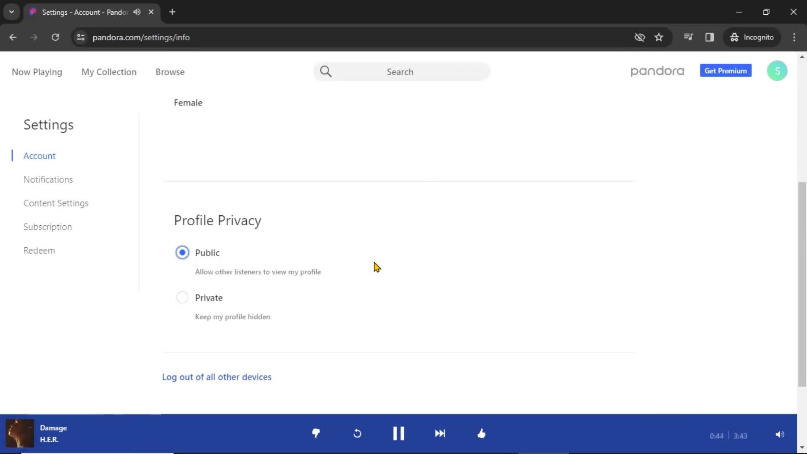
Task: Open Content Settings section
Action: click(x=56, y=203)
